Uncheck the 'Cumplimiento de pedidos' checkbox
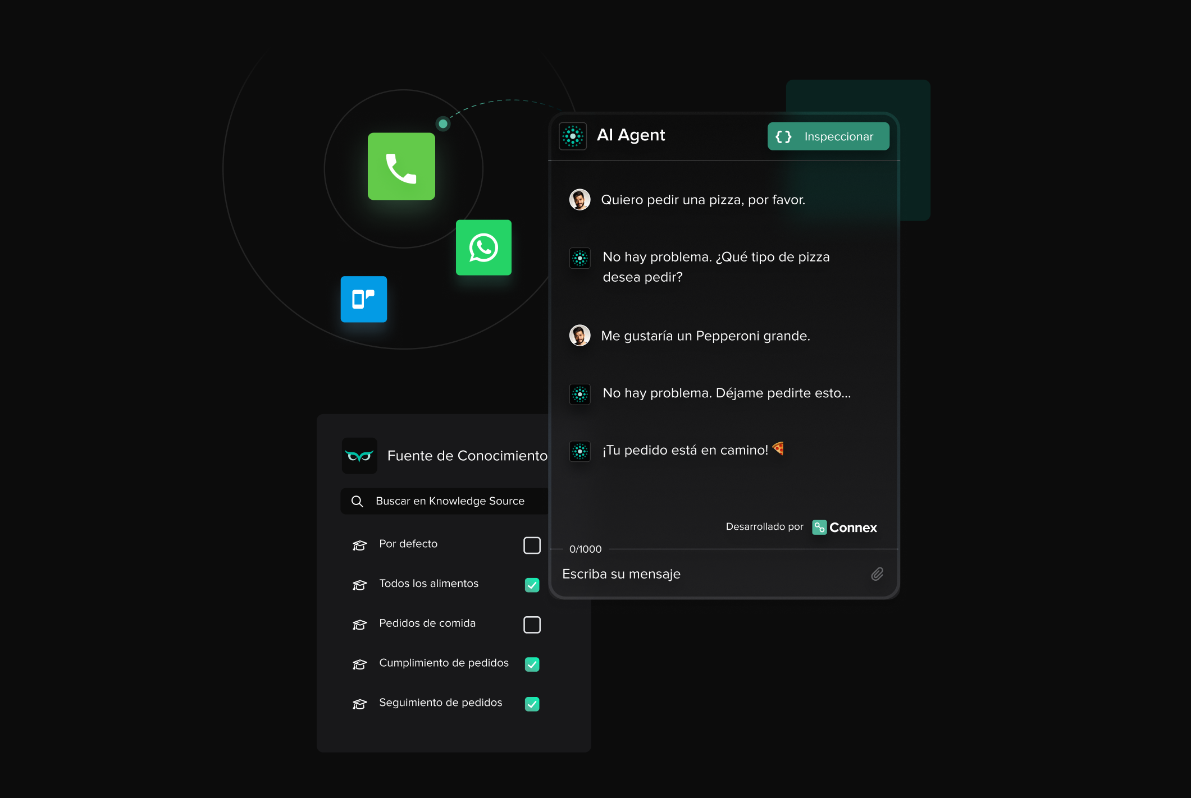The height and width of the screenshot is (798, 1191). (x=532, y=664)
